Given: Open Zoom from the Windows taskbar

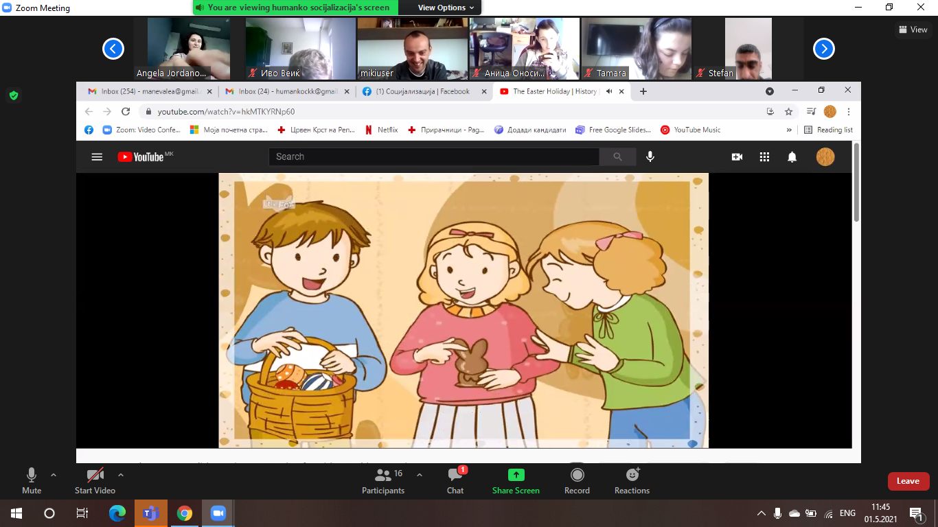Looking at the screenshot, I should [x=218, y=513].
